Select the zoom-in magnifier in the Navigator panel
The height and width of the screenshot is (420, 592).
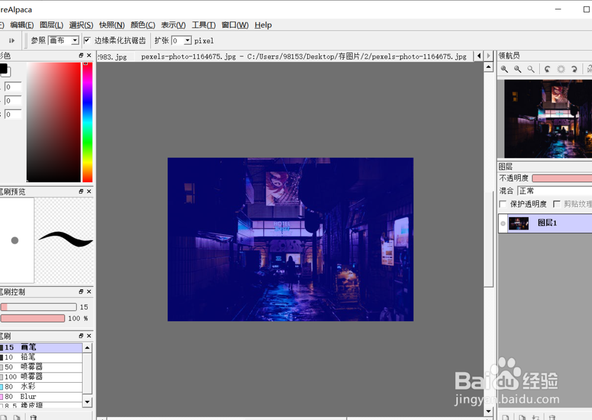pyautogui.click(x=504, y=69)
